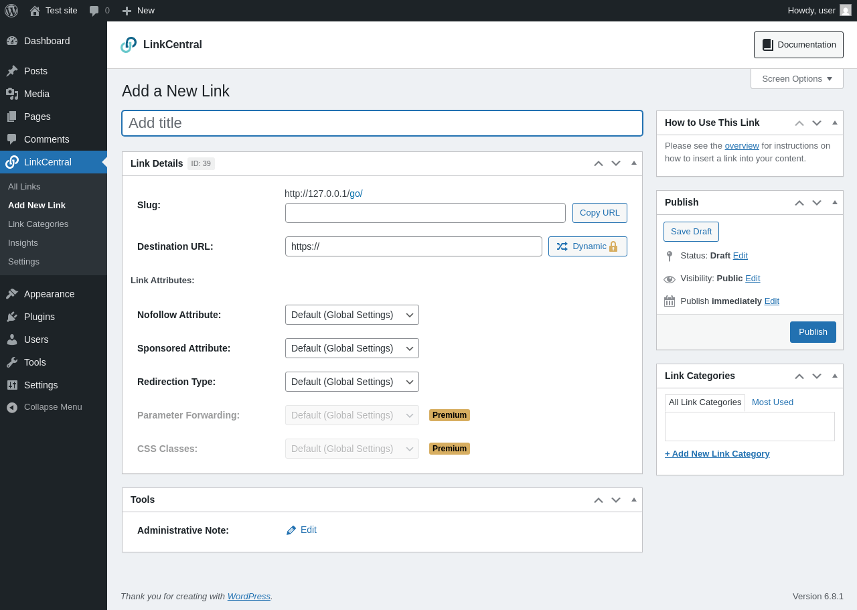
Task: Open the overview link
Action: coord(742,145)
